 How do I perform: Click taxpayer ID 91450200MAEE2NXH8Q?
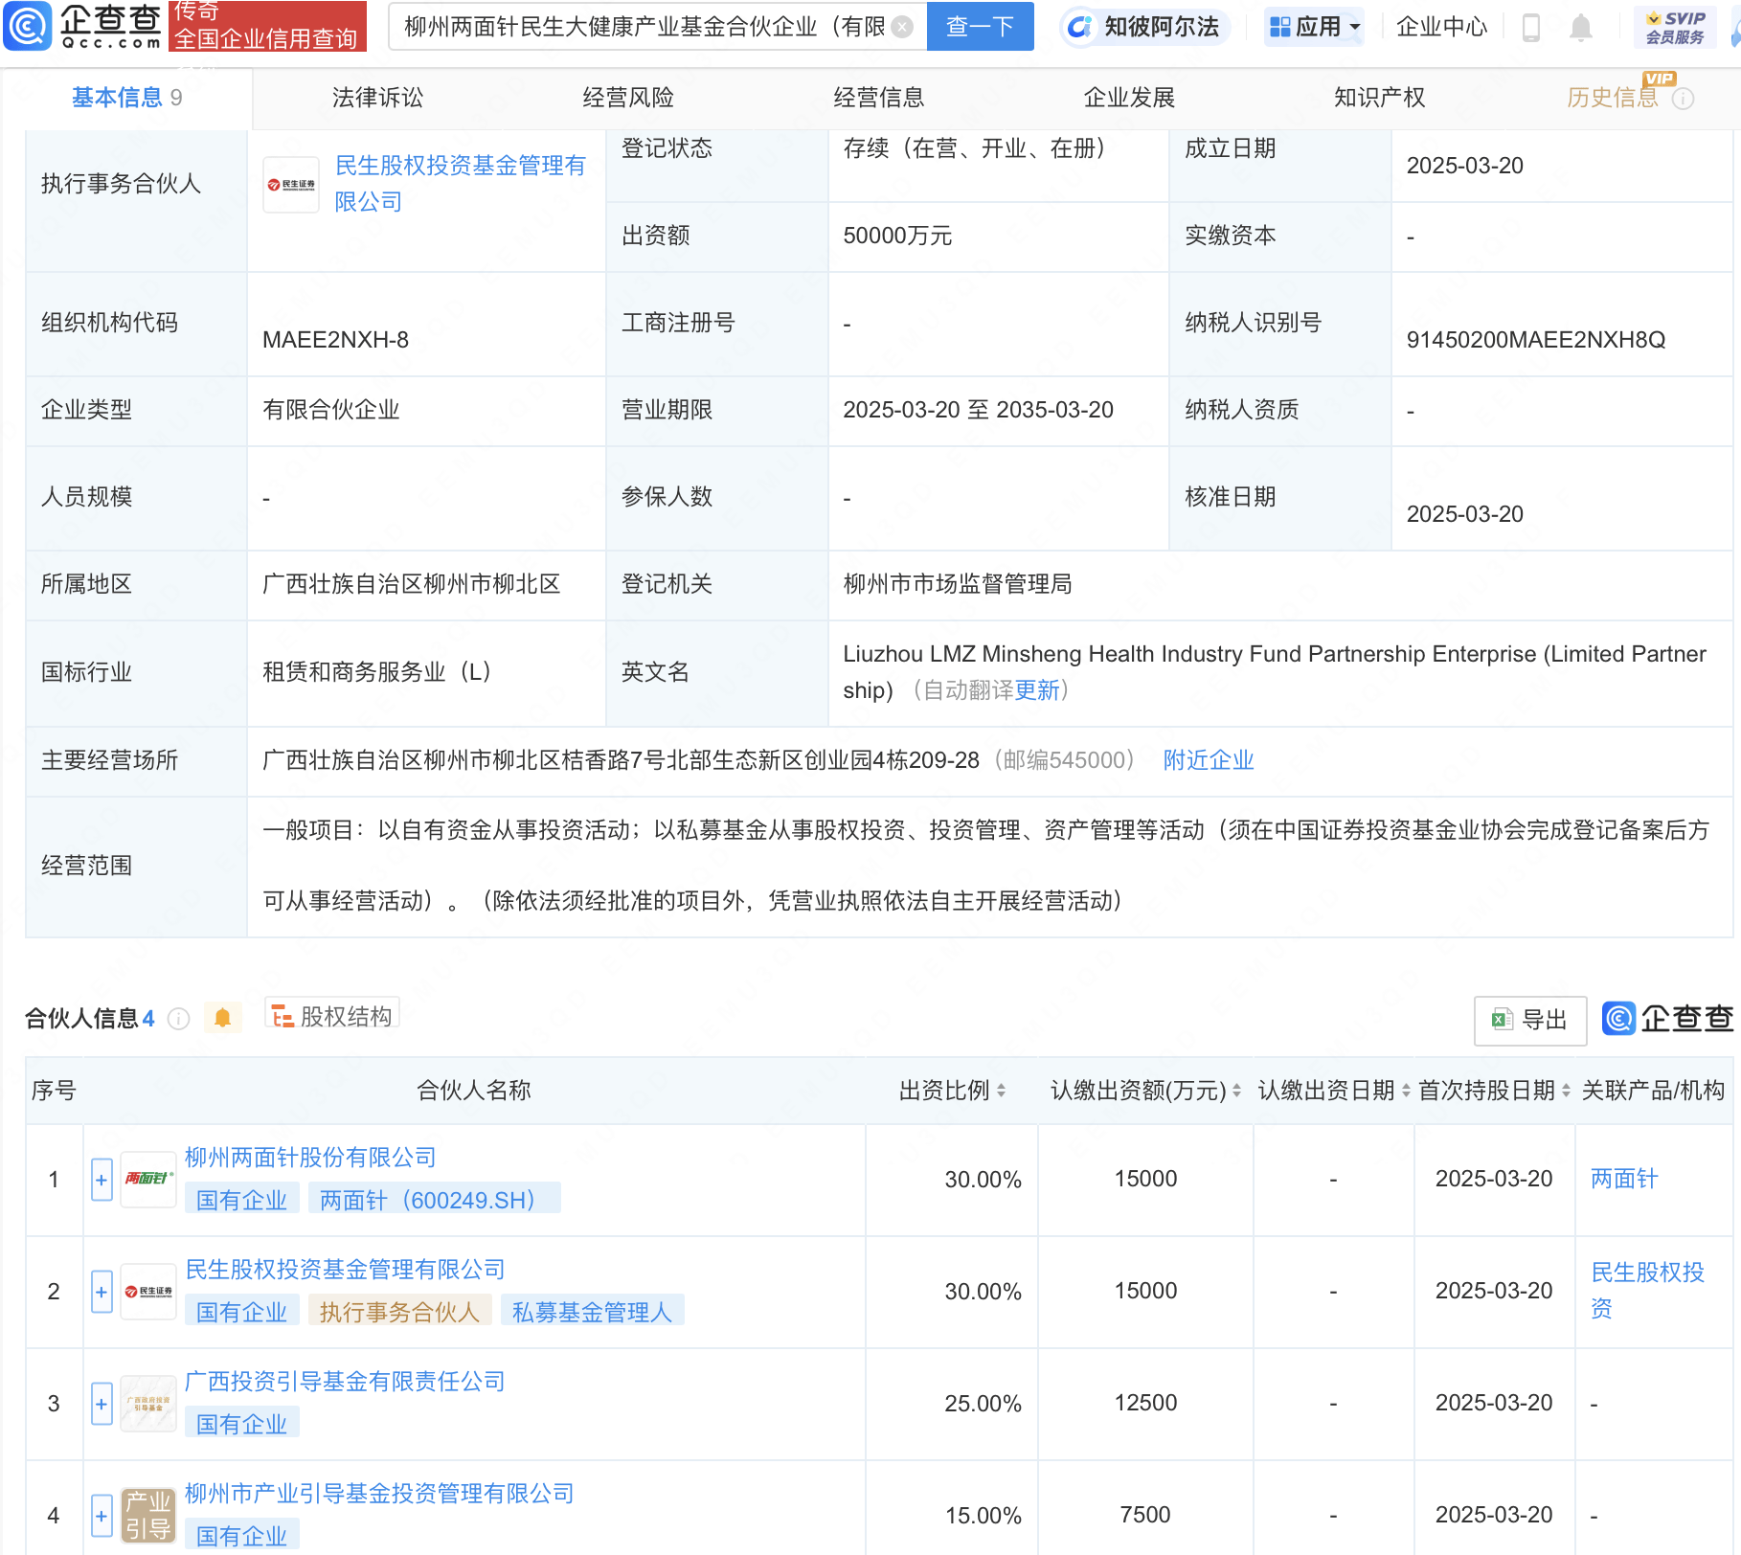point(1535,340)
